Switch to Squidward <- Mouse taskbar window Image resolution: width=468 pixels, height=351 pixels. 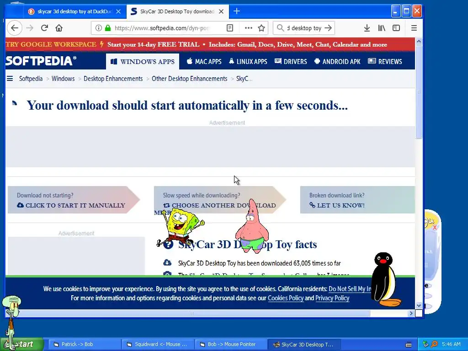tap(158, 344)
